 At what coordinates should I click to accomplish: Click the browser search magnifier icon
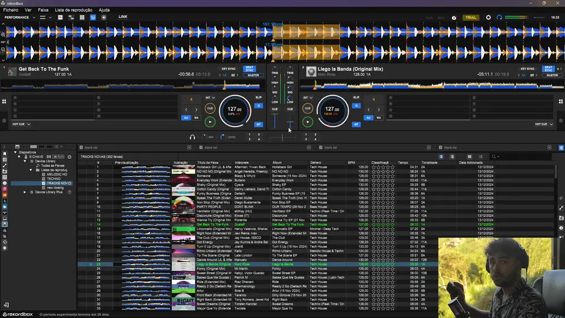tap(494, 157)
